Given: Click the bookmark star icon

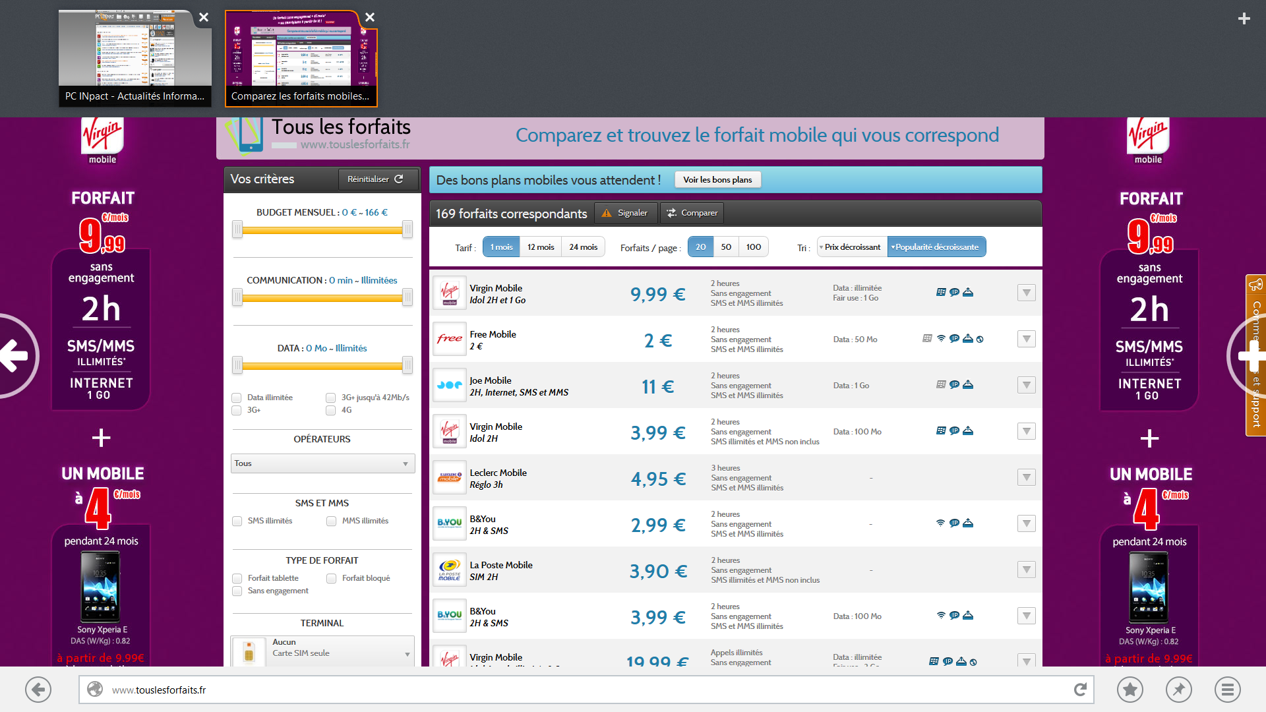Looking at the screenshot, I should 1130,690.
